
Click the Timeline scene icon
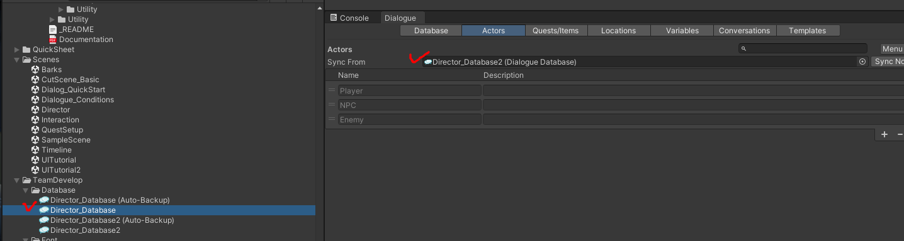[x=35, y=150]
